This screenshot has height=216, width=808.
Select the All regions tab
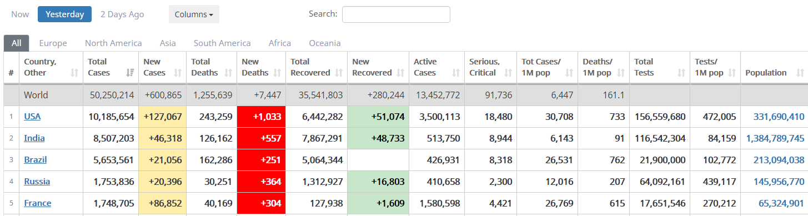[16, 43]
